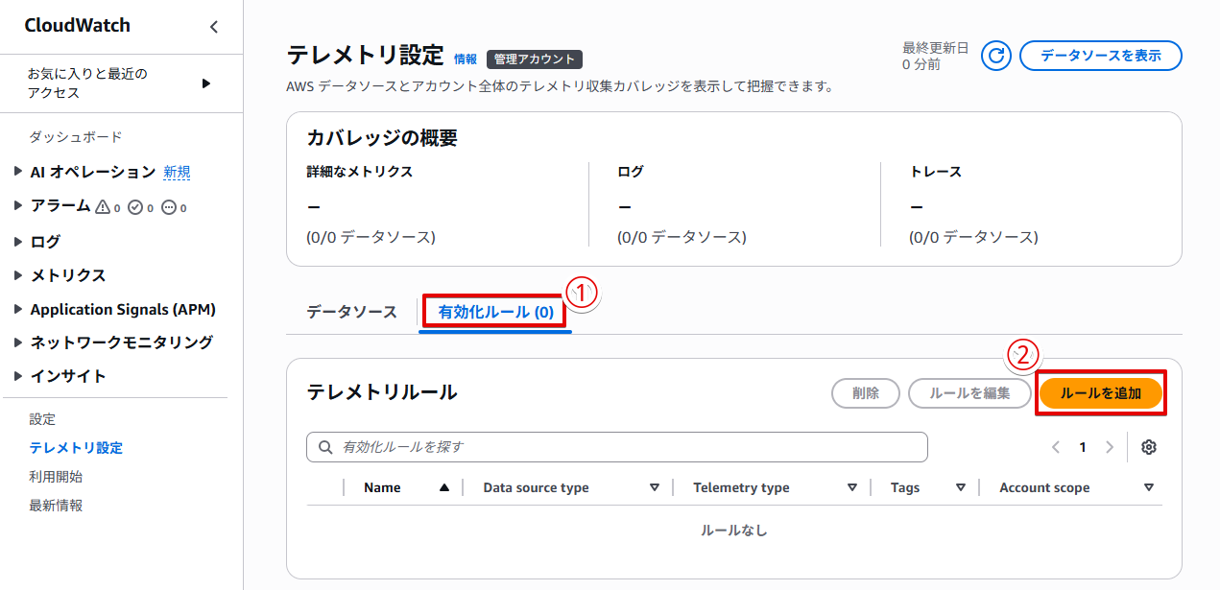The height and width of the screenshot is (590, 1220).
Task: Open Tags column filter dropdown
Action: 961,487
